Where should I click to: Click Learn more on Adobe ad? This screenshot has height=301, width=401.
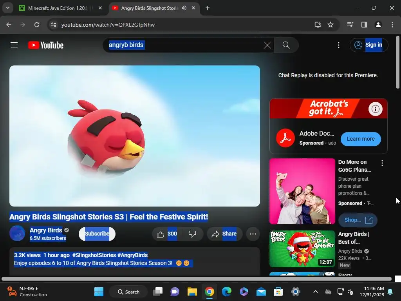pos(361,139)
